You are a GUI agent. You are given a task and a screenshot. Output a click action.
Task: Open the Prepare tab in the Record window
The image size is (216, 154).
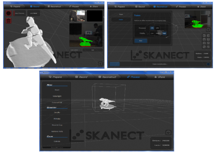(15, 6)
